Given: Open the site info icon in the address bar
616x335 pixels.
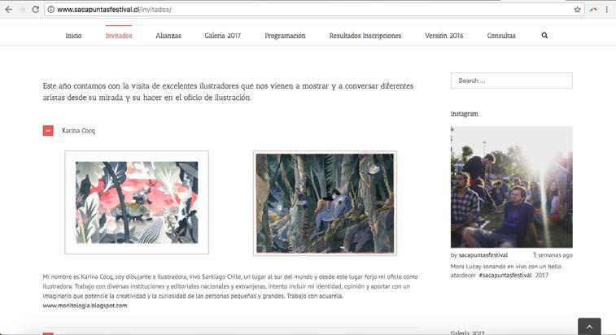Looking at the screenshot, I should [51, 10].
